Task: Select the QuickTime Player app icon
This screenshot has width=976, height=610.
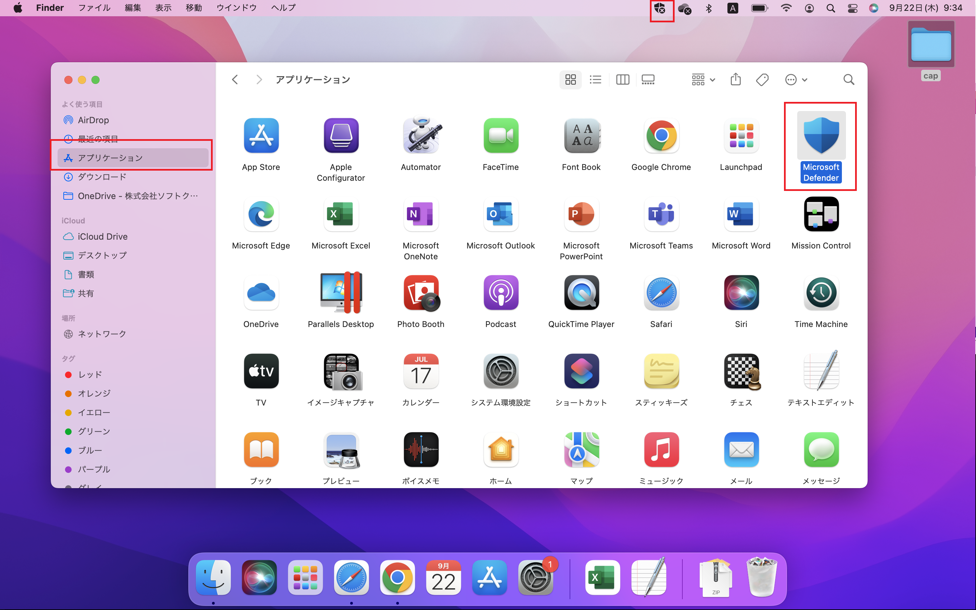Action: point(581,292)
